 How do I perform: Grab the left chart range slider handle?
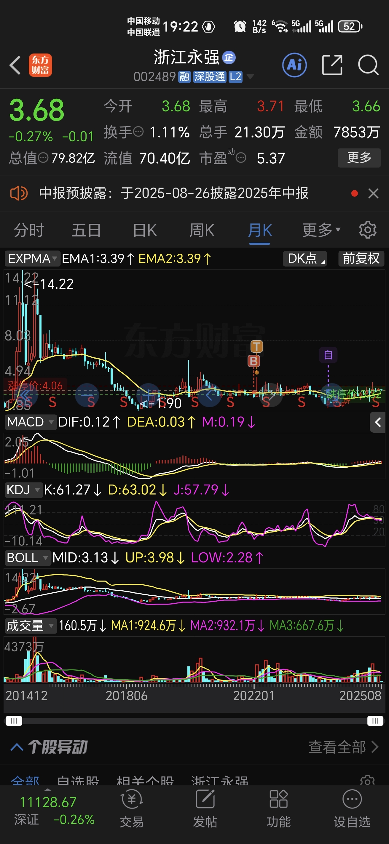pyautogui.click(x=14, y=721)
